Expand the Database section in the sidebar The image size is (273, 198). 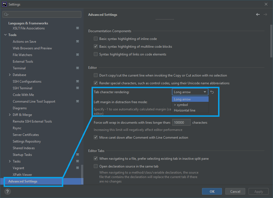click(x=9, y=75)
